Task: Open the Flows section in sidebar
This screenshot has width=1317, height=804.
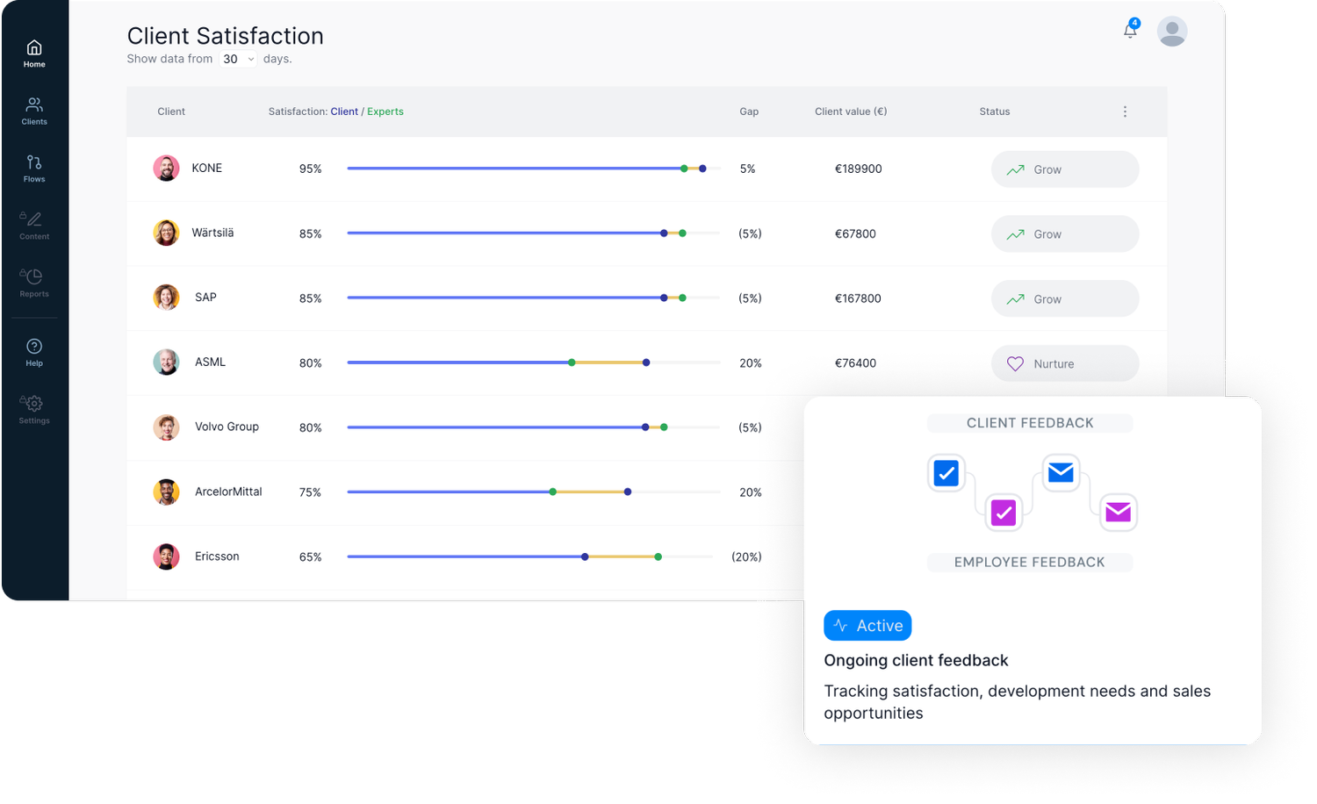Action: (34, 169)
